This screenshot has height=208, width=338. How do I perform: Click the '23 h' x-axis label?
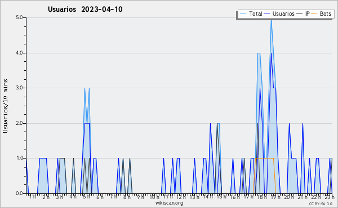coord(330,197)
